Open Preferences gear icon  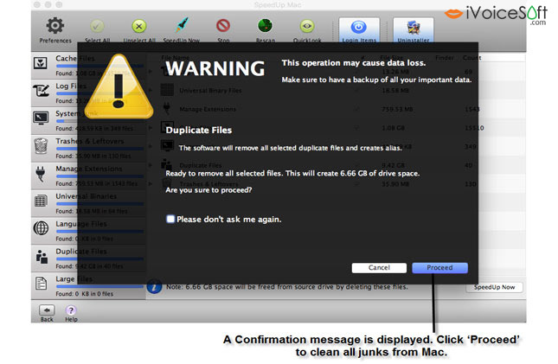coord(55,26)
